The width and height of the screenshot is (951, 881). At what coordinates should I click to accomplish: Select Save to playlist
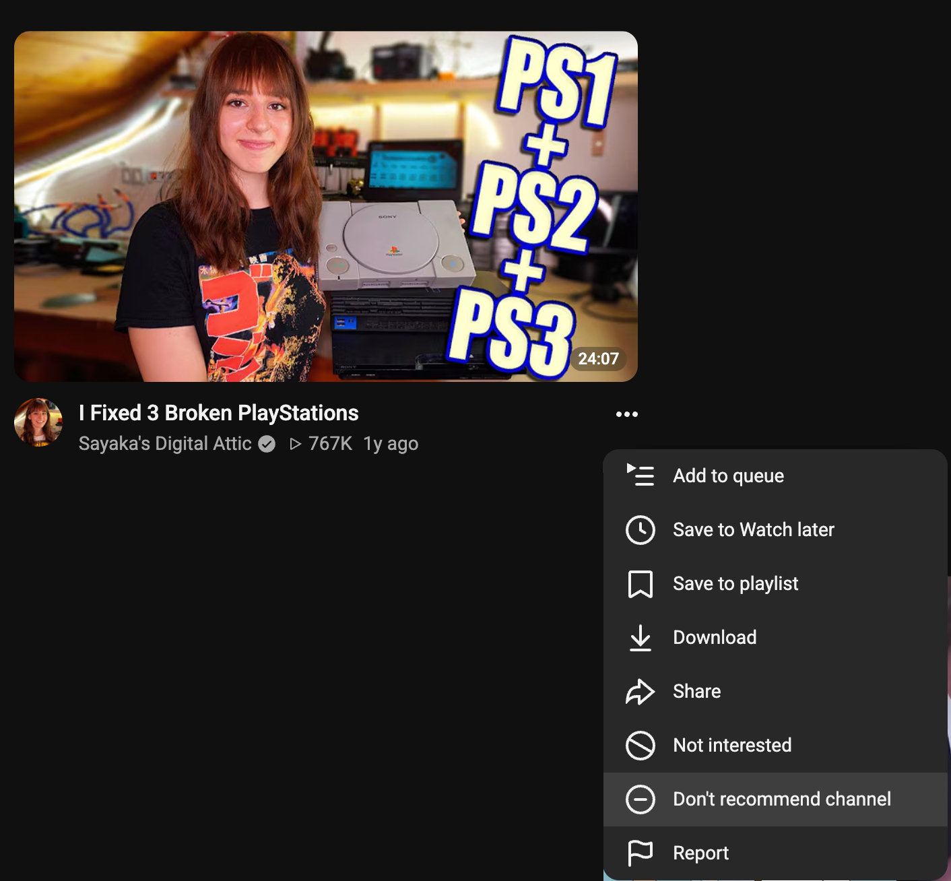(x=775, y=584)
